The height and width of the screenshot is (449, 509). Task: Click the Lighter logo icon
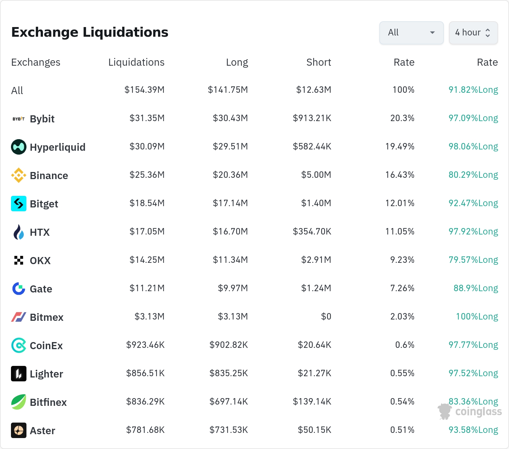pyautogui.click(x=18, y=374)
